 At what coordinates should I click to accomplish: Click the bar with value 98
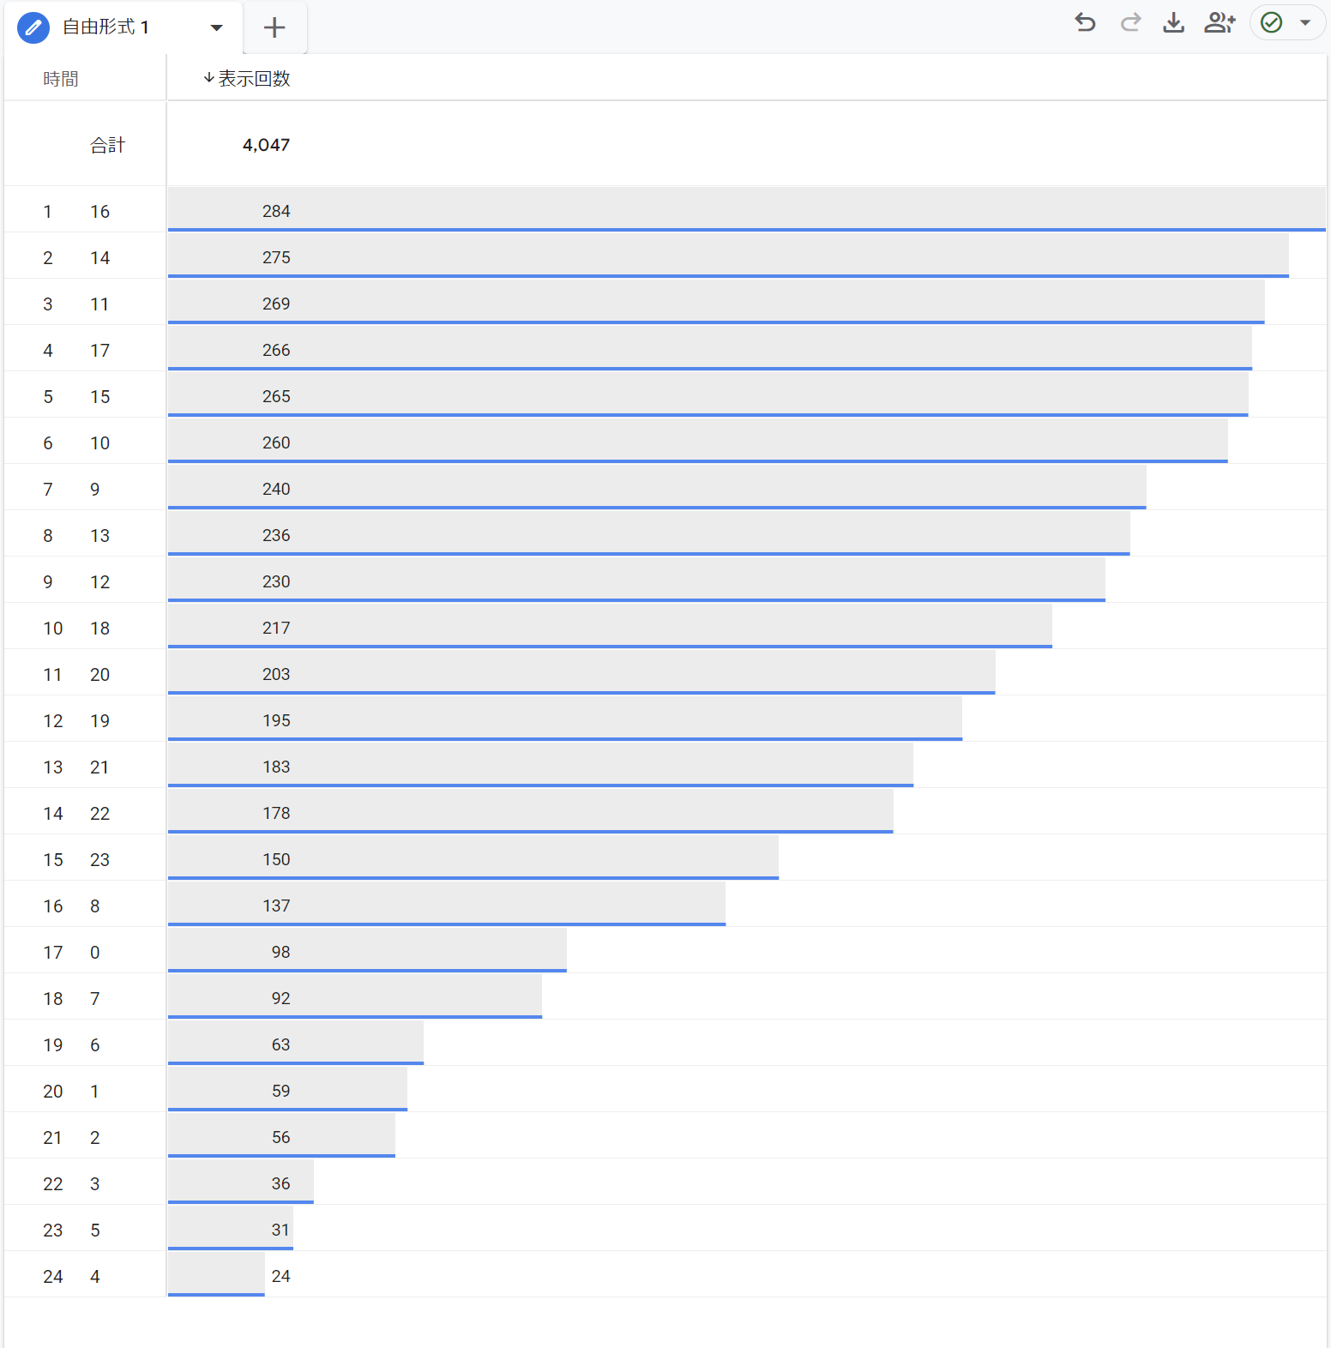click(367, 950)
